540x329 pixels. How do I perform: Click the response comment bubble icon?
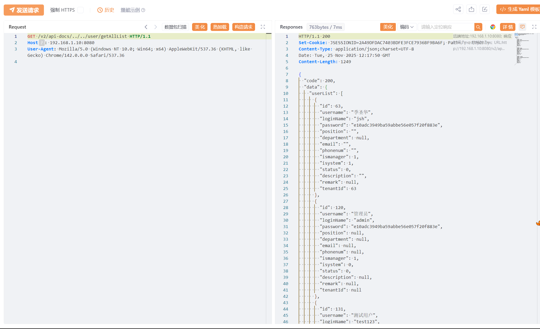click(522, 27)
